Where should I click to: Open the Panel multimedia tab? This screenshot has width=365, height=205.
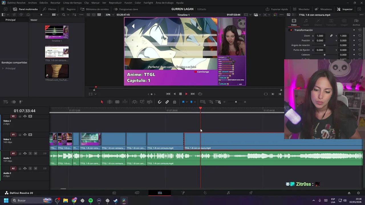point(25,9)
